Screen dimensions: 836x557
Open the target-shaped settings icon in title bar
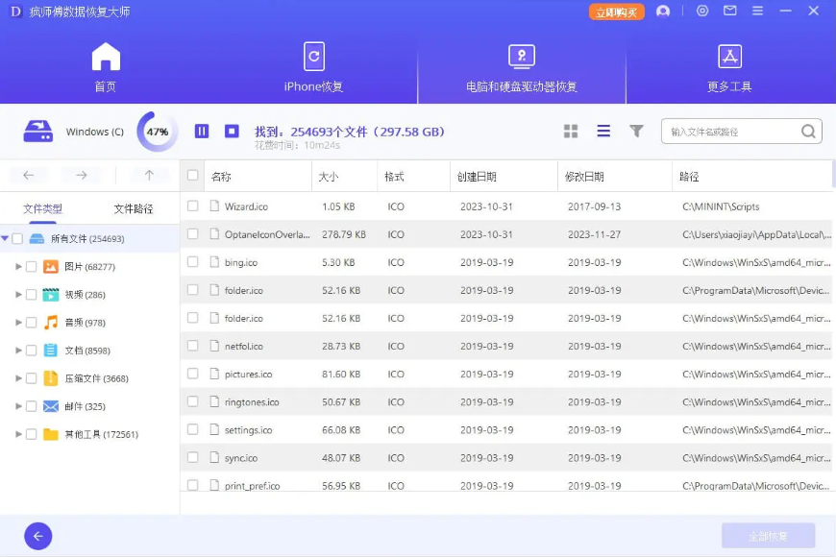(702, 11)
